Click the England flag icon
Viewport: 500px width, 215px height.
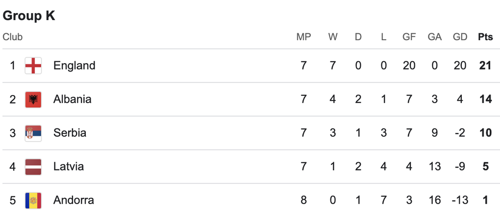(x=33, y=66)
